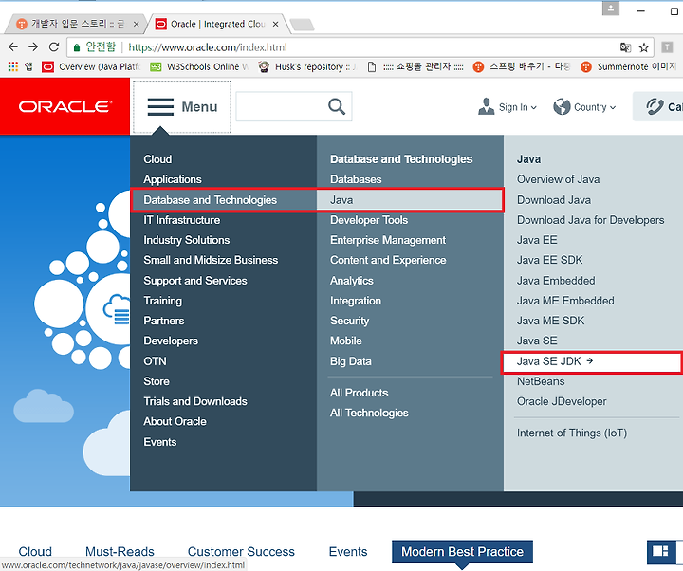Viewport: 683px width, 571px height.
Task: Select the Customer Success tab
Action: 241,552
